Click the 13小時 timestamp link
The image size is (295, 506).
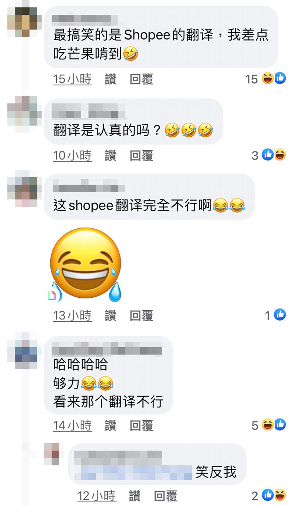72,315
